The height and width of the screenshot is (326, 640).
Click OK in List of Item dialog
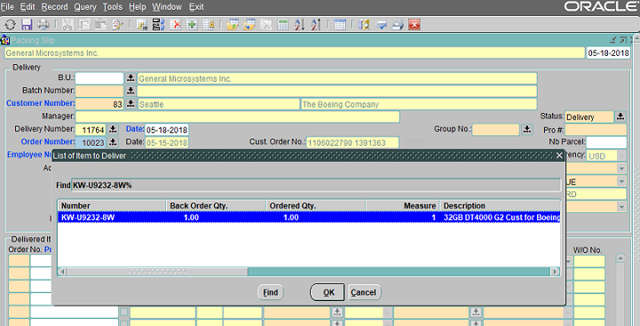(x=328, y=292)
